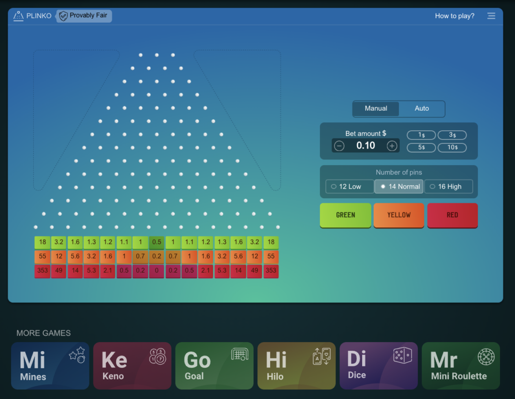The height and width of the screenshot is (399, 515).
Task: Click the Plinko pyramid logo icon
Action: tap(19, 16)
